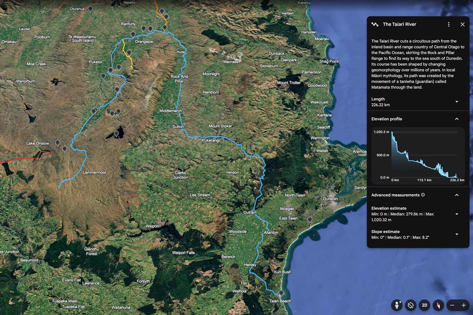Open the three-dot menu for The Taiari River
The image size is (473, 315).
(449, 24)
